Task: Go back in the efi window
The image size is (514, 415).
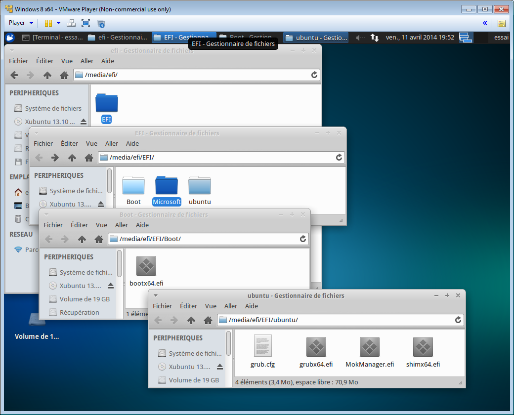Action: [14, 75]
